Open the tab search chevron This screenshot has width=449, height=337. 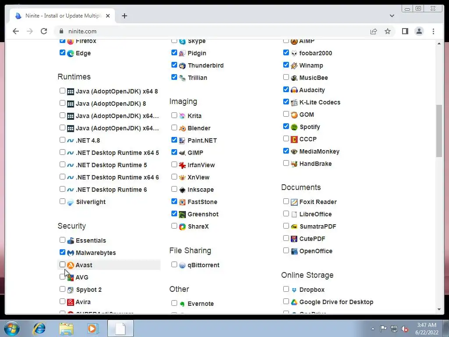(392, 16)
